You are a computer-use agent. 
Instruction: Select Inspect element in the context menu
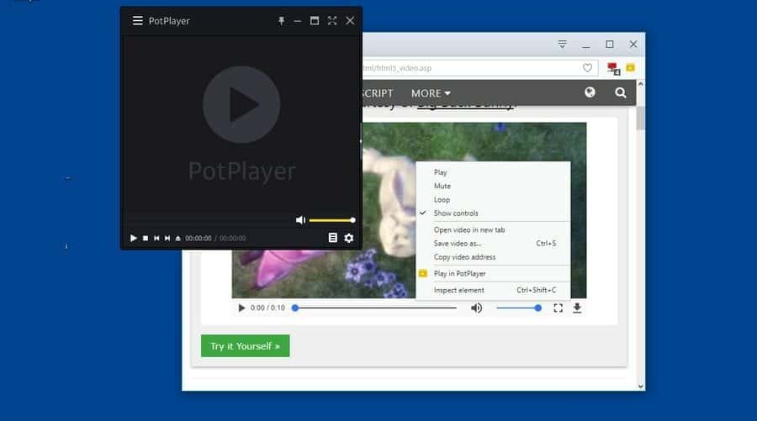(x=493, y=290)
